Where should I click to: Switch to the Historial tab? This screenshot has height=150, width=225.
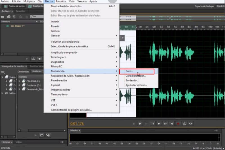[x=6, y=142]
